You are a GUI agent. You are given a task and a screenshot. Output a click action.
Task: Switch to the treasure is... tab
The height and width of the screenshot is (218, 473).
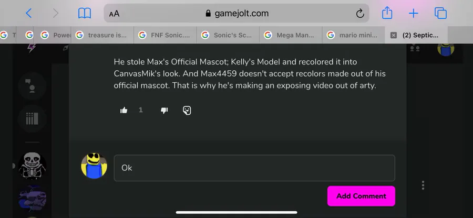[102, 35]
